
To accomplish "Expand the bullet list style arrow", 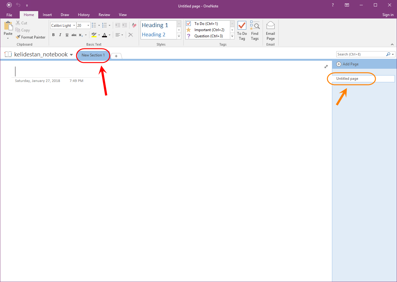I will pyautogui.click(x=99, y=26).
